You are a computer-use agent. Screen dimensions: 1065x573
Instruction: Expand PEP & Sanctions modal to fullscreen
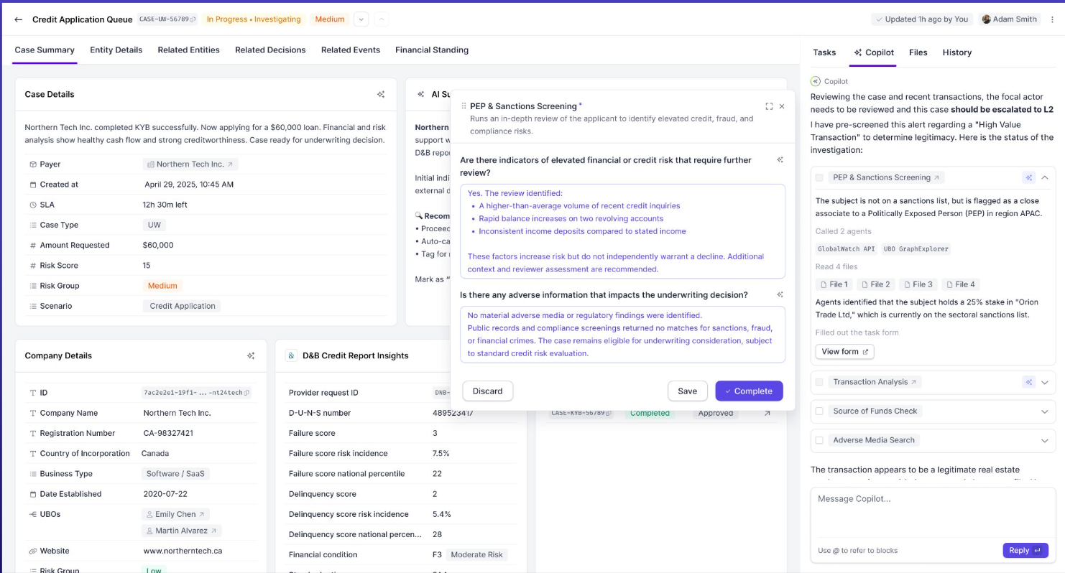click(x=769, y=106)
